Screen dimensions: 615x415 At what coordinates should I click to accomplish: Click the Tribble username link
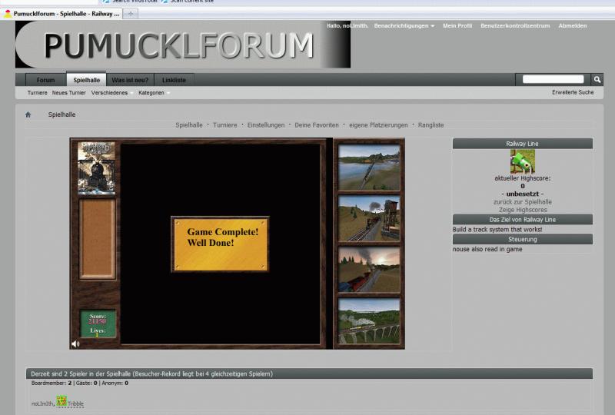75,403
